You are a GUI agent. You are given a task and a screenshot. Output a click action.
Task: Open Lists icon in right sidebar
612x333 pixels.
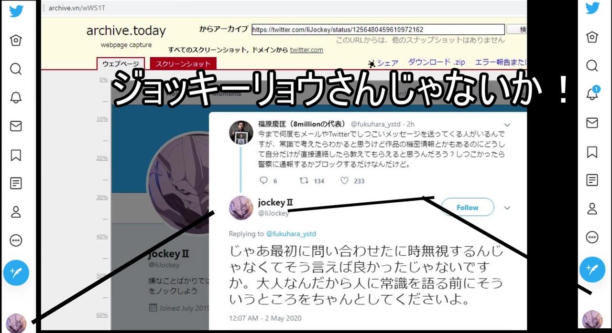point(592,180)
